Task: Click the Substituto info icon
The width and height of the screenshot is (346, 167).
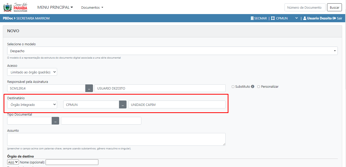Action: tap(253, 87)
